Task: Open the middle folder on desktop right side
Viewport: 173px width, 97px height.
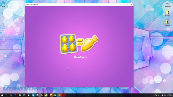Action: [x=168, y=13]
